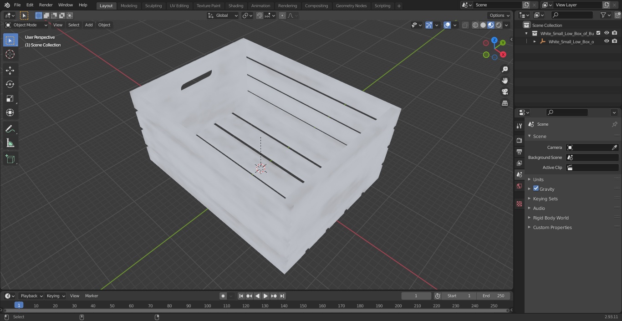Viewport: 622px width, 321px height.
Task: Switch to the Geometry Nodes workspace tab
Action: (351, 6)
